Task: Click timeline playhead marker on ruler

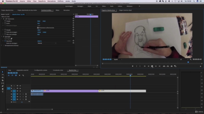Action: click(130, 75)
